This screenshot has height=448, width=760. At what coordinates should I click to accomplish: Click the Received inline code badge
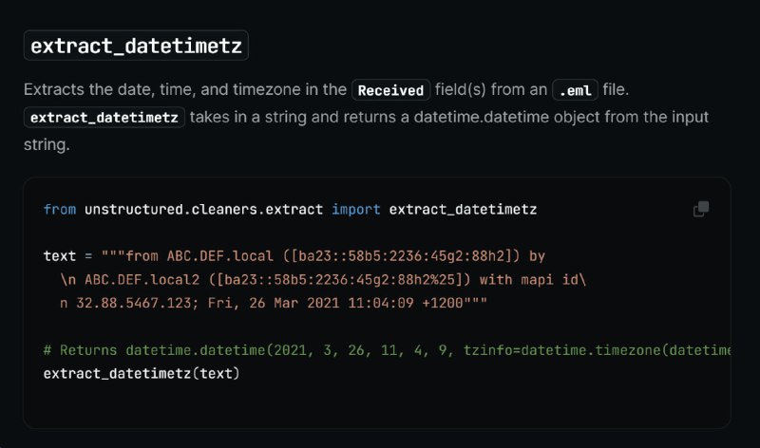coord(390,90)
